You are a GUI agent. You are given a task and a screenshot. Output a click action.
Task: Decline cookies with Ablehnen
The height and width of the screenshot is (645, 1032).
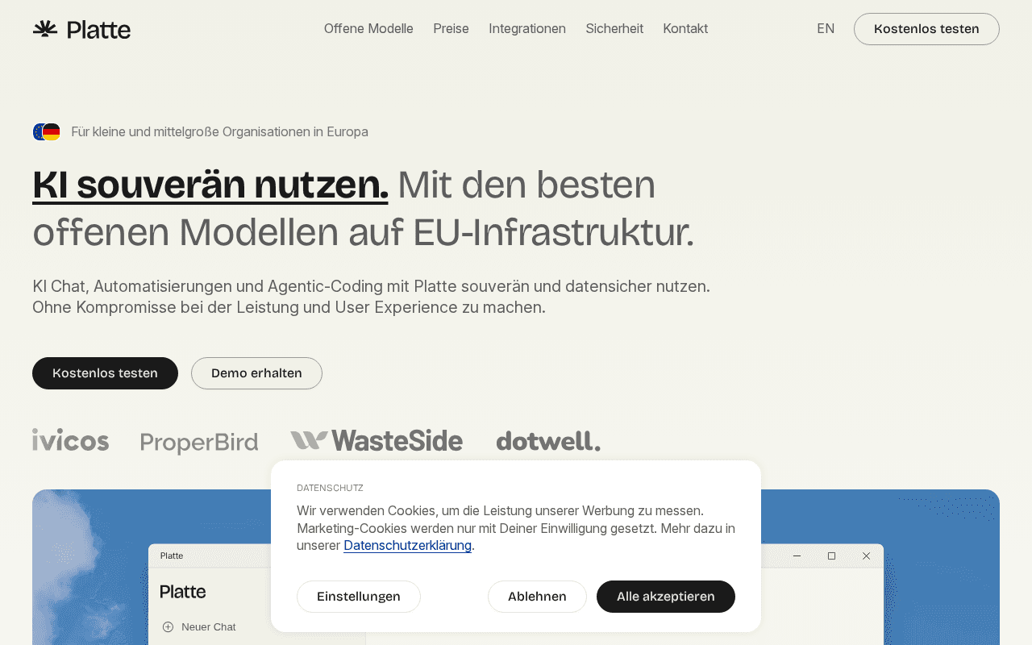tap(537, 597)
